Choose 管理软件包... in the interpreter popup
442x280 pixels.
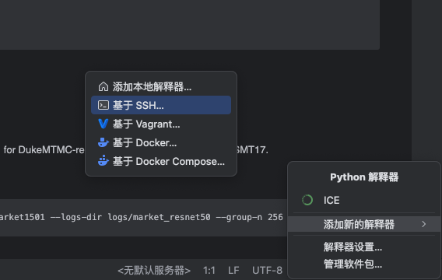point(353,264)
